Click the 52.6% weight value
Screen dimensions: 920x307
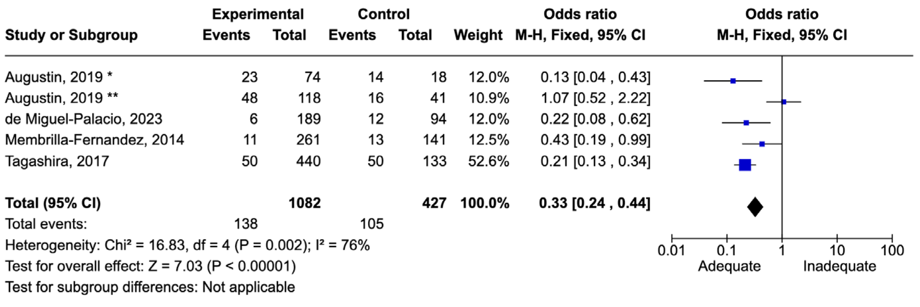point(488,161)
